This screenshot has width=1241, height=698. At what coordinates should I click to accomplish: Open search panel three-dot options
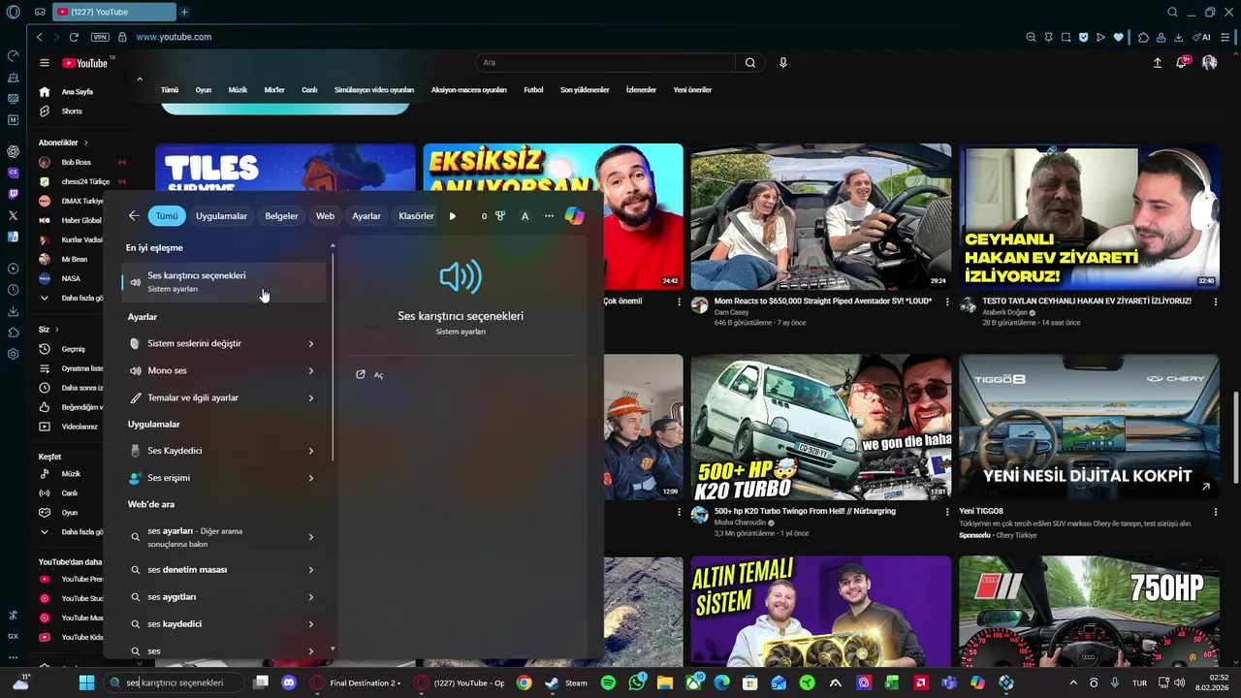(549, 216)
